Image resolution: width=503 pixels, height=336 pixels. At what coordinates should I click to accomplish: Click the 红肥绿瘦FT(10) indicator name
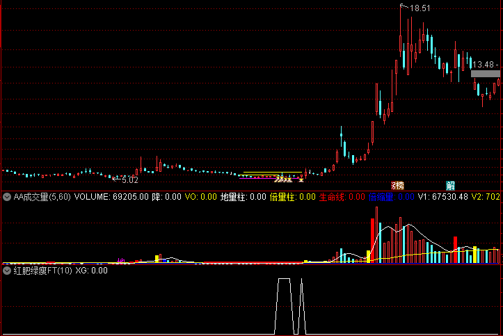coord(42,271)
